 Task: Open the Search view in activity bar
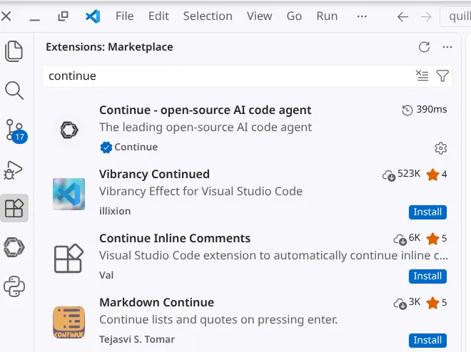click(14, 90)
